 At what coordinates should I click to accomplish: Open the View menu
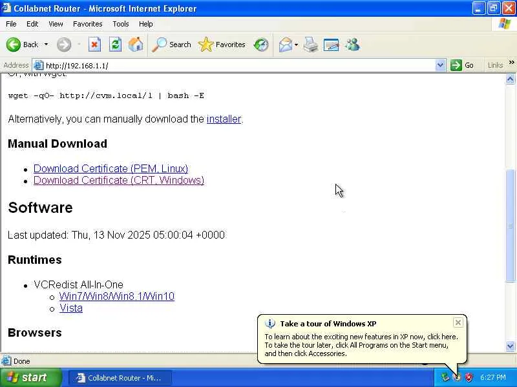click(x=56, y=24)
